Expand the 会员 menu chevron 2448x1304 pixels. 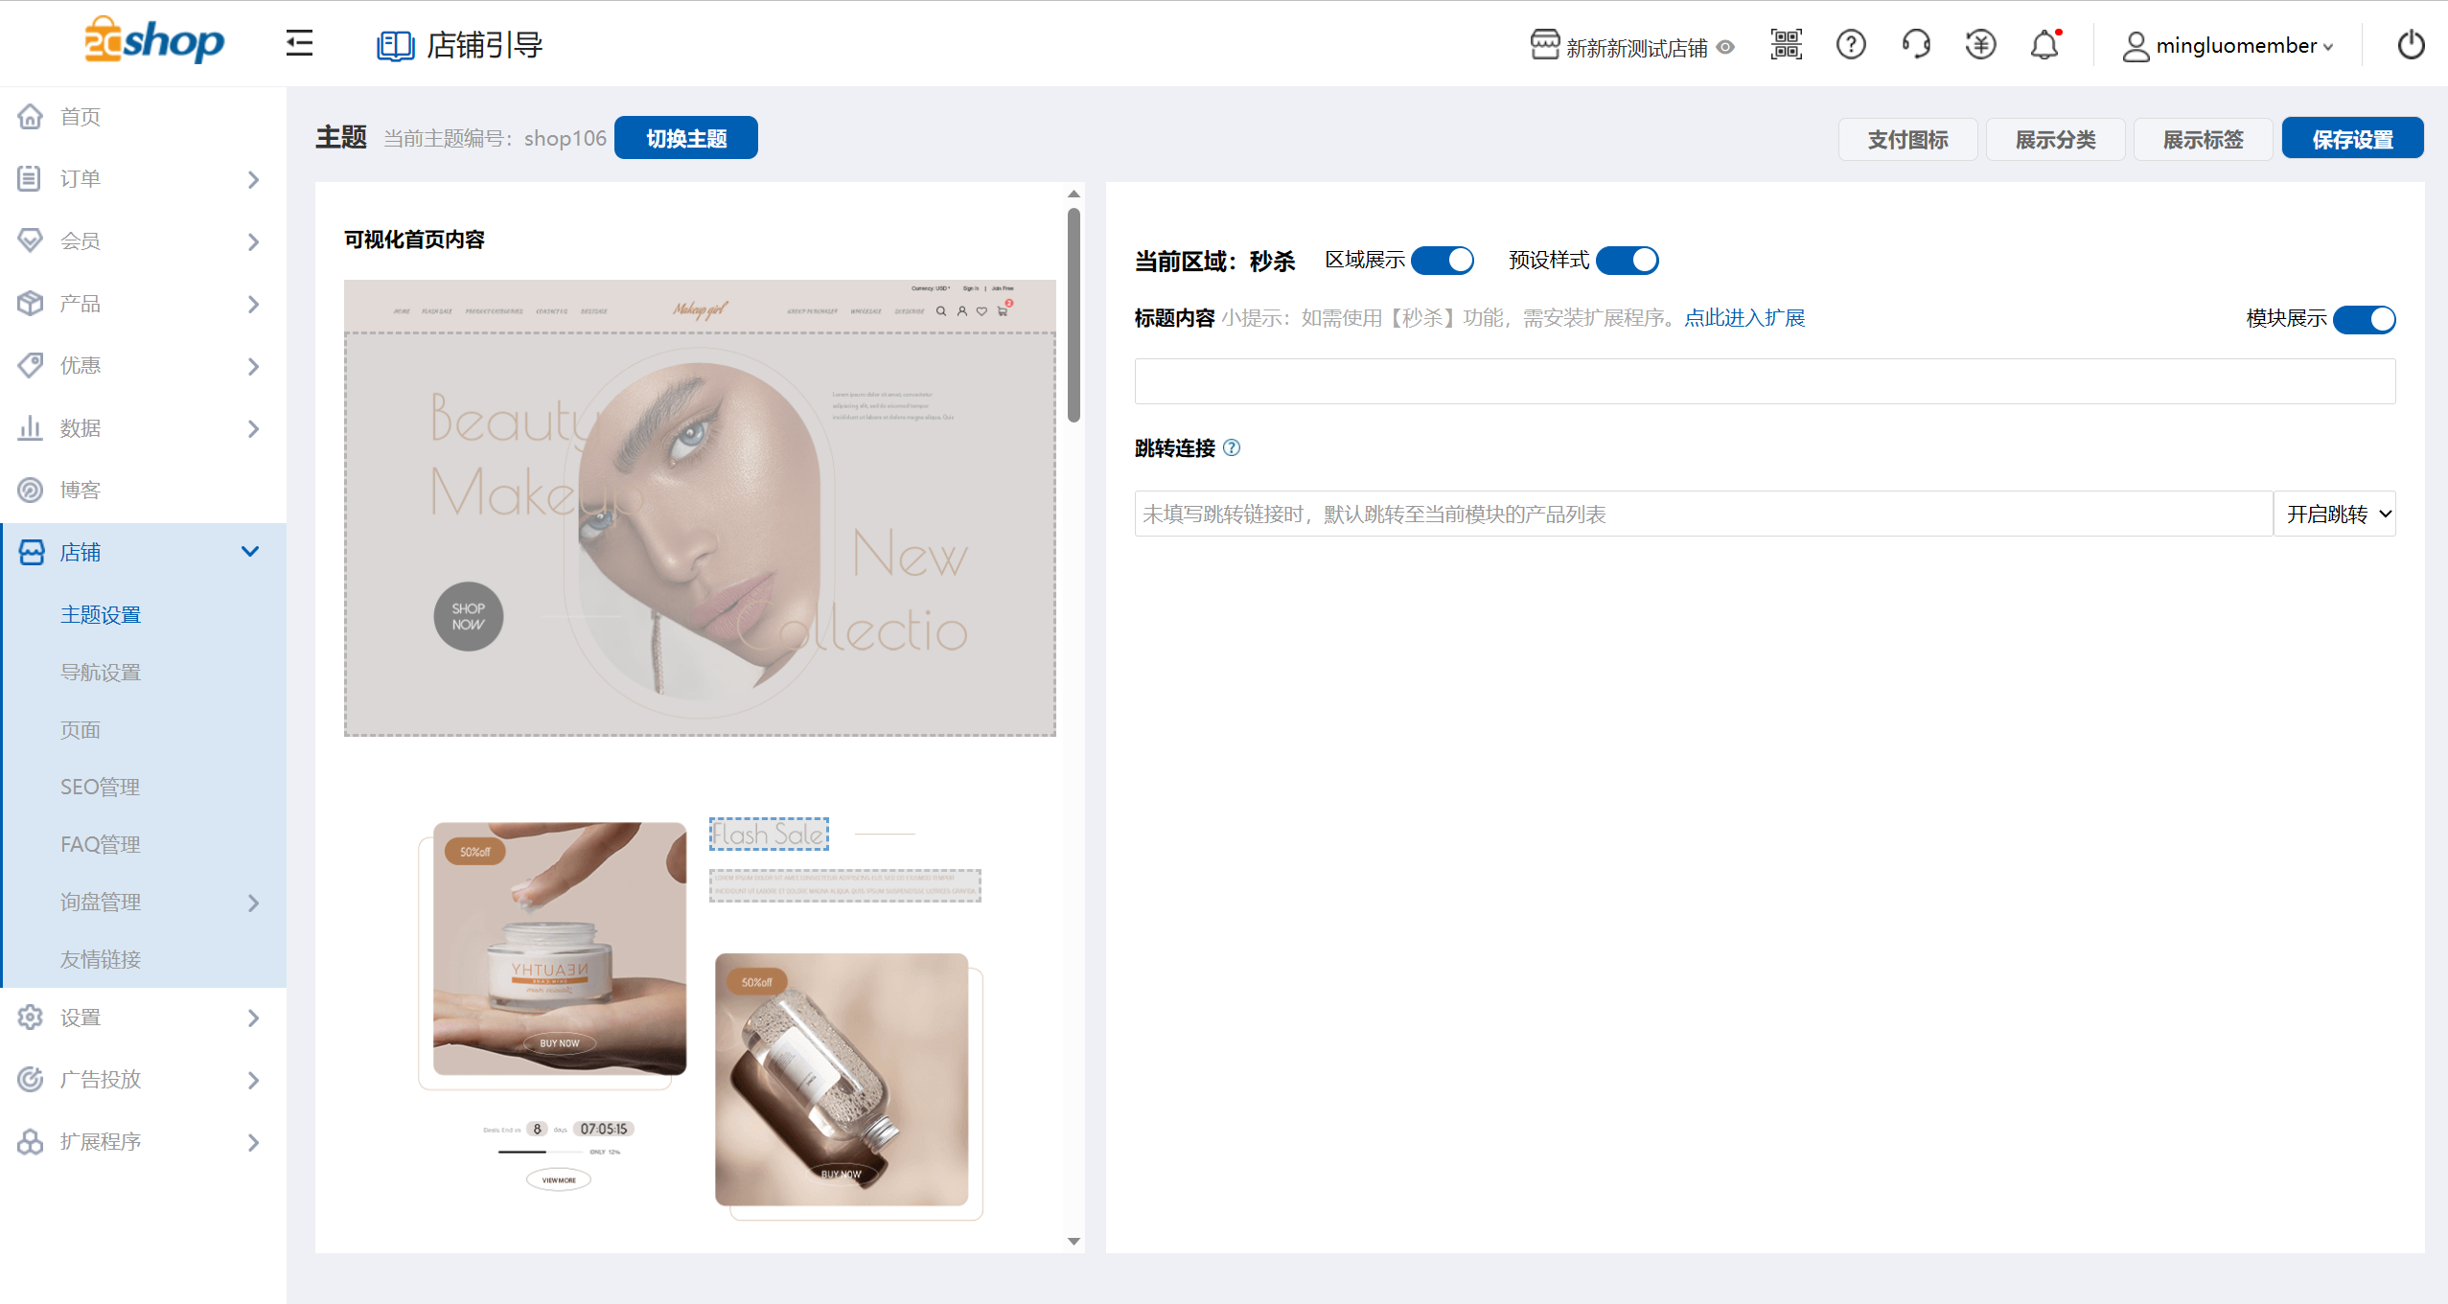pyautogui.click(x=253, y=241)
